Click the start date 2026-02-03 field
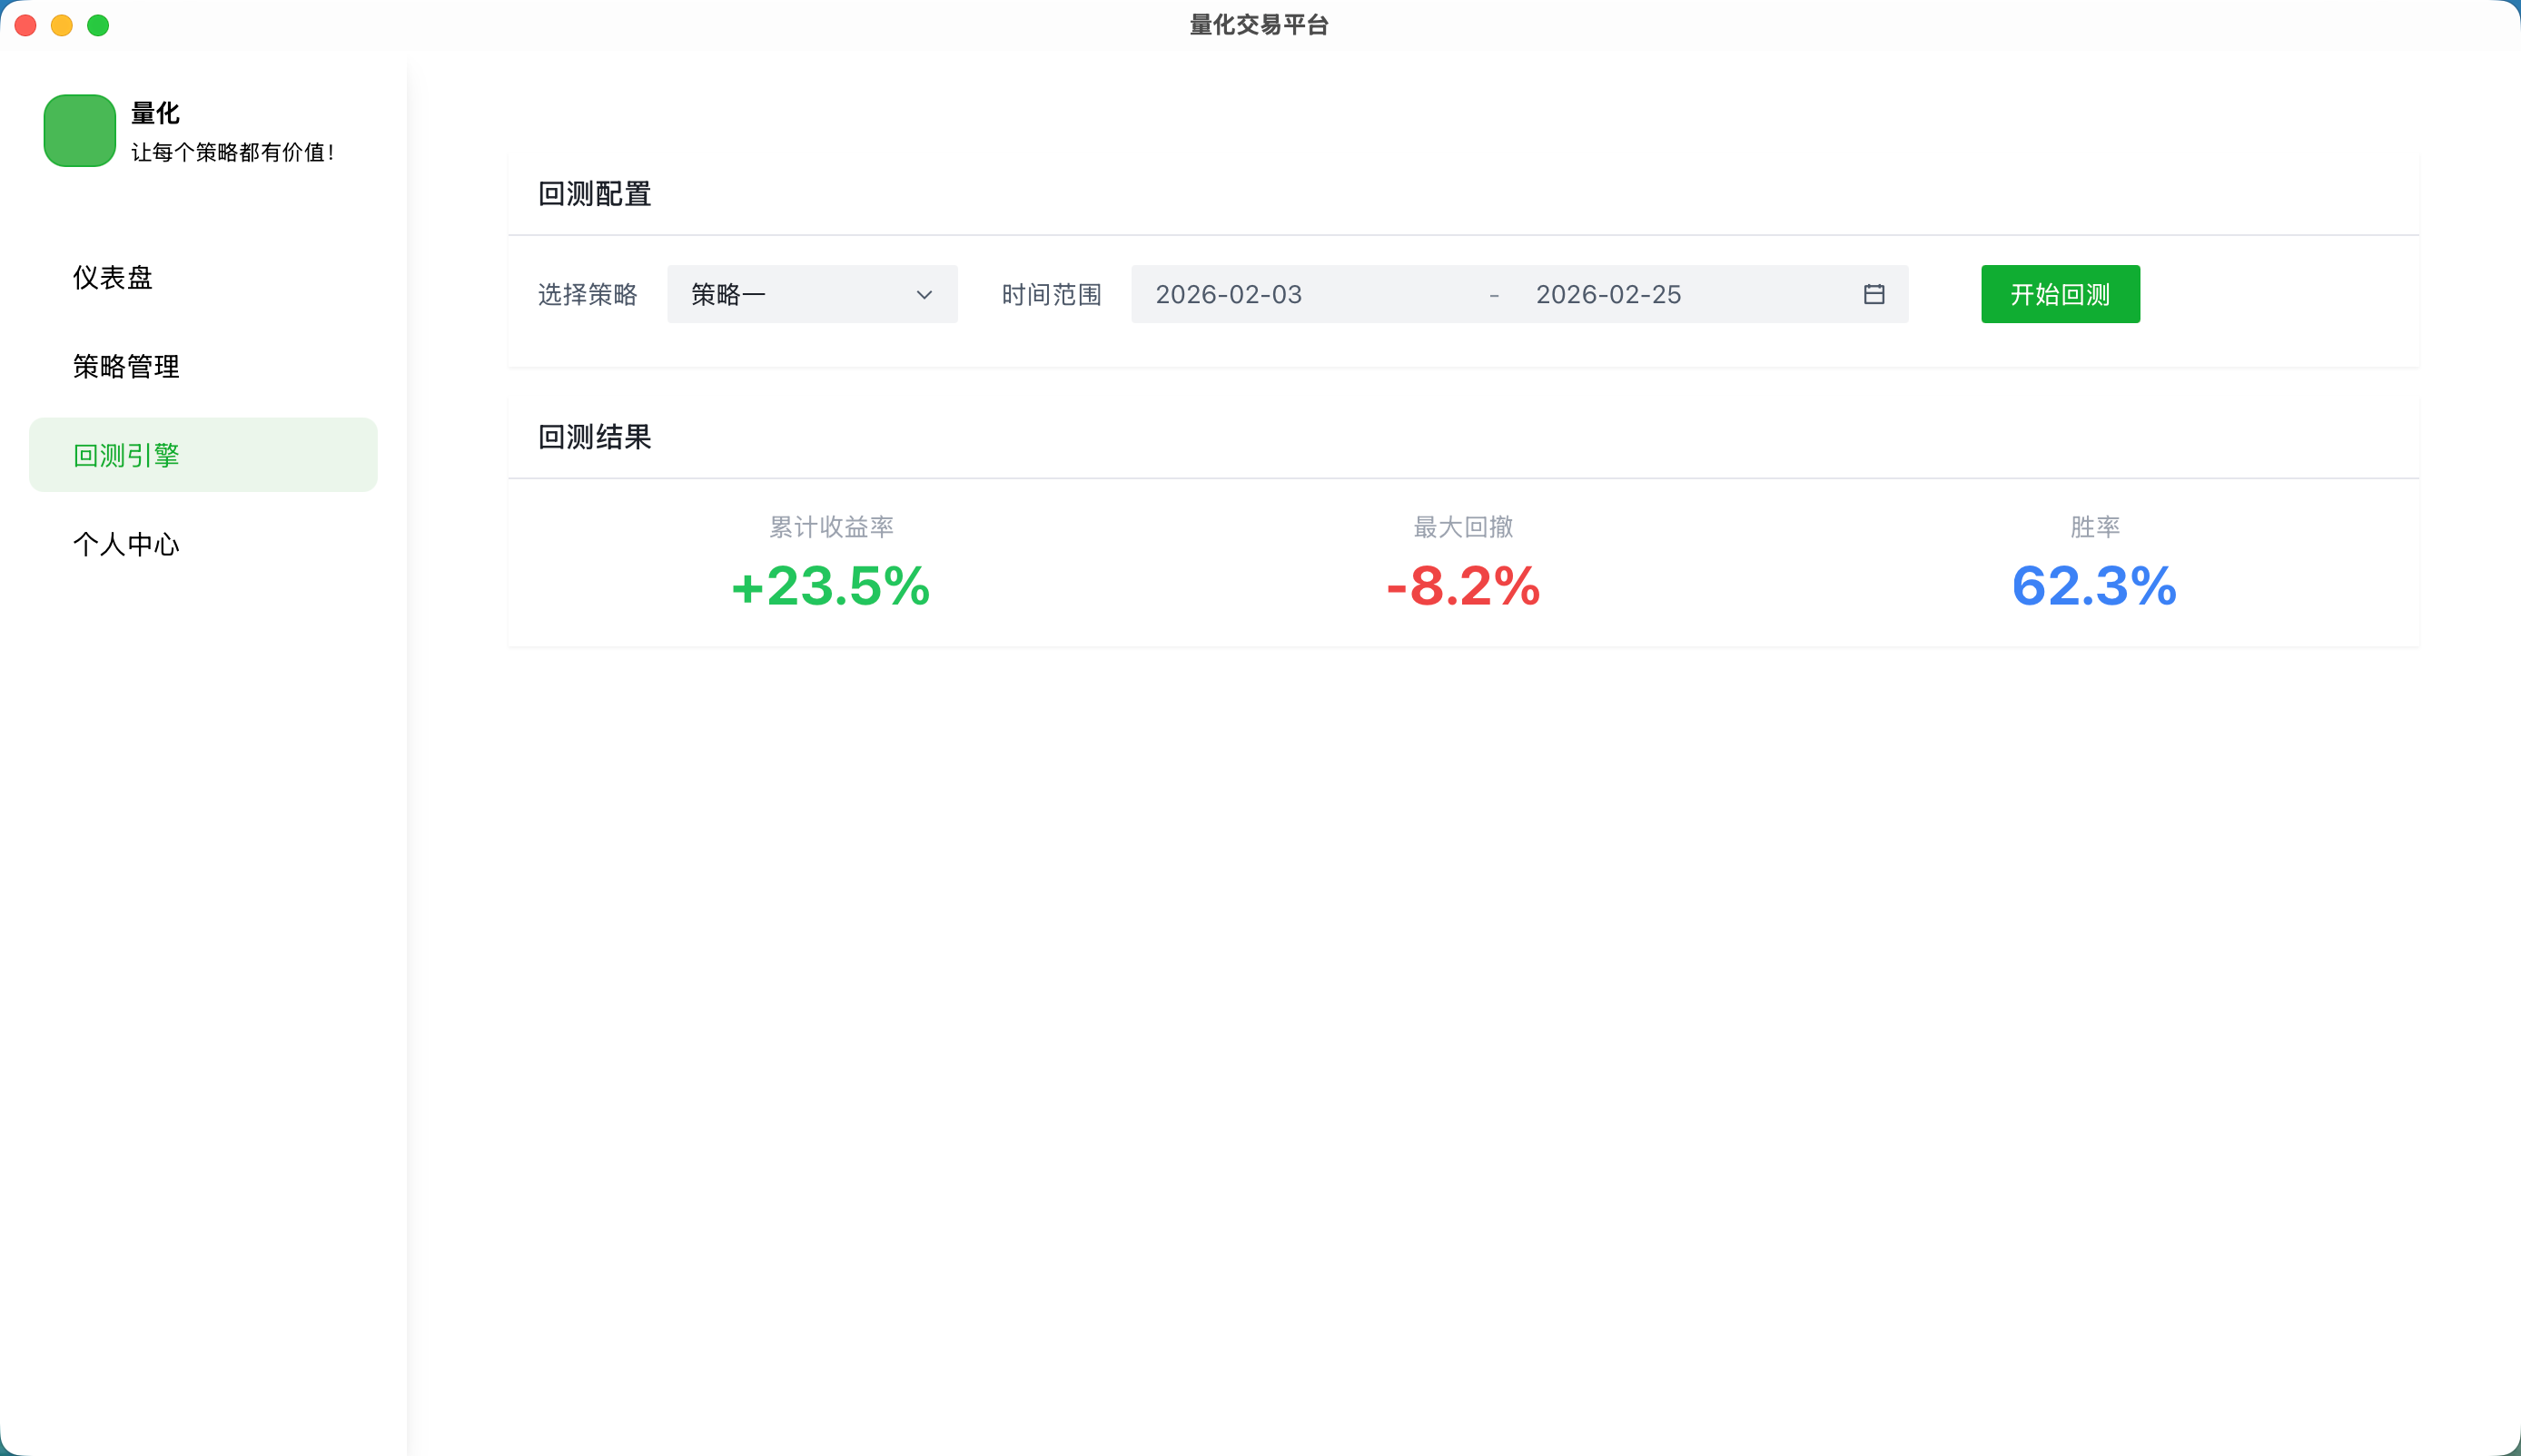The image size is (2521, 1456). click(x=1229, y=294)
